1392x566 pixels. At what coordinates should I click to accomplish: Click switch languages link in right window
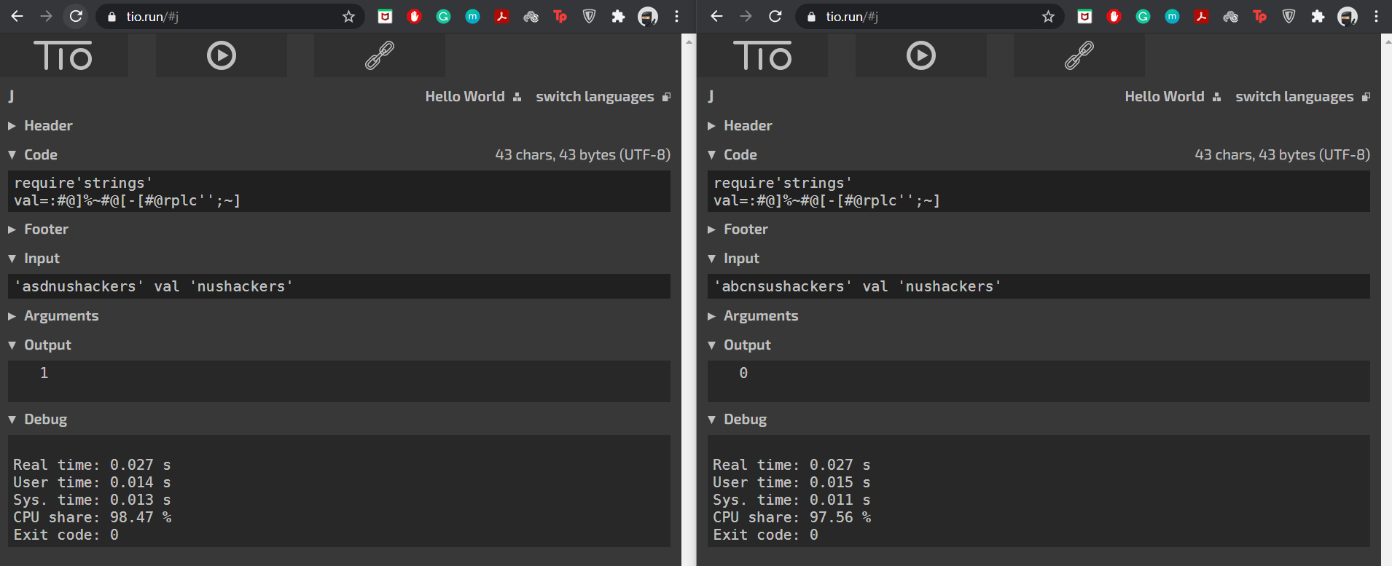point(1302,96)
